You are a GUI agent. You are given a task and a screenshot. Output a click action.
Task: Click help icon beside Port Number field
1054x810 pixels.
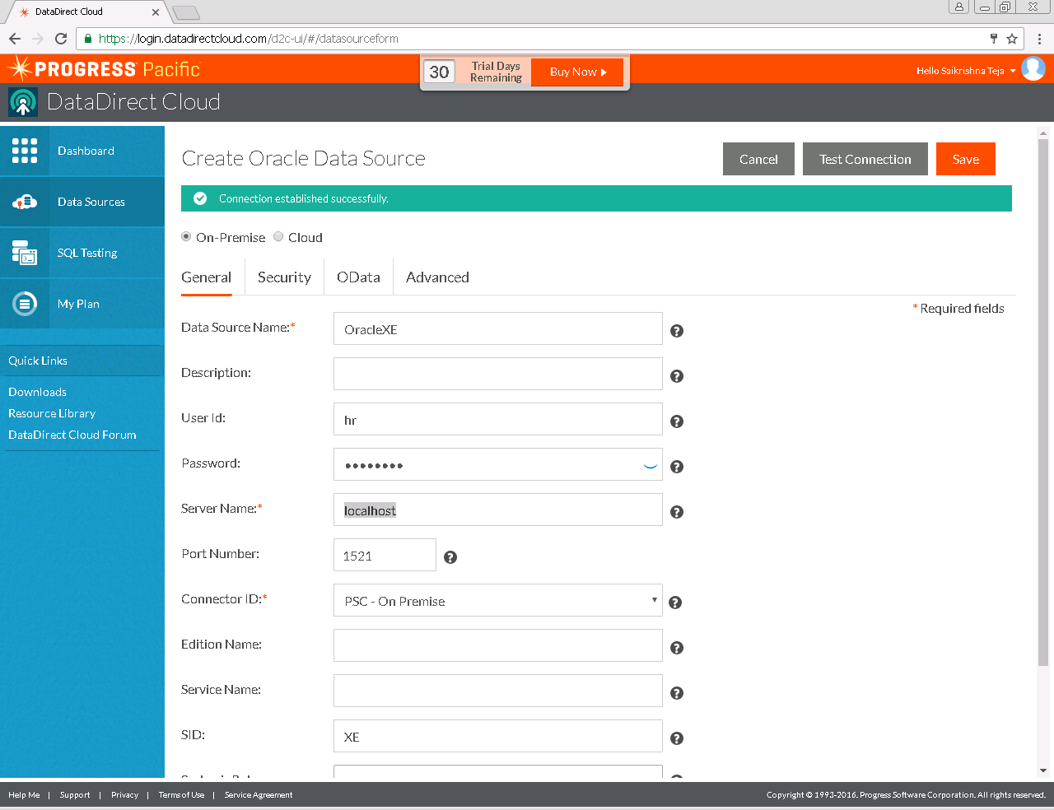[450, 557]
